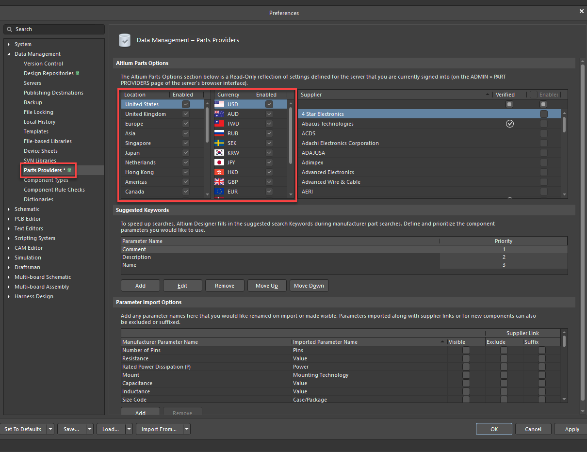This screenshot has height=452, width=587.
Task: Click the Australia flag icon beside AUD
Action: [219, 114]
